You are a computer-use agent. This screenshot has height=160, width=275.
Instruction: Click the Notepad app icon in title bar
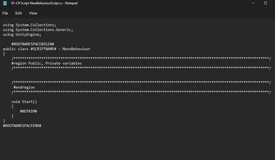(5, 3)
